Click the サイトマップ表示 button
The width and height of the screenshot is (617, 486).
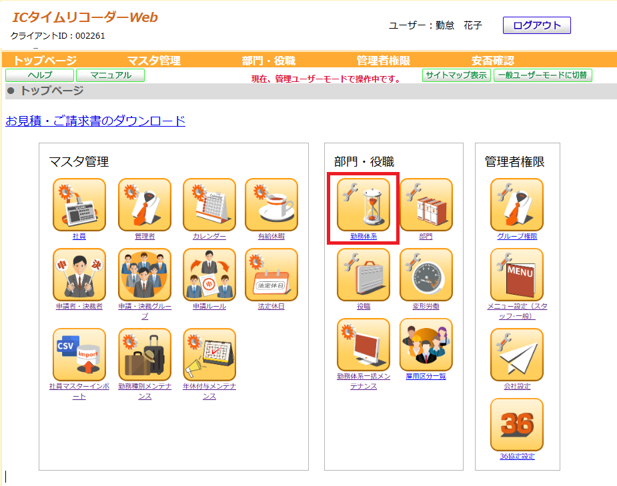pos(456,75)
